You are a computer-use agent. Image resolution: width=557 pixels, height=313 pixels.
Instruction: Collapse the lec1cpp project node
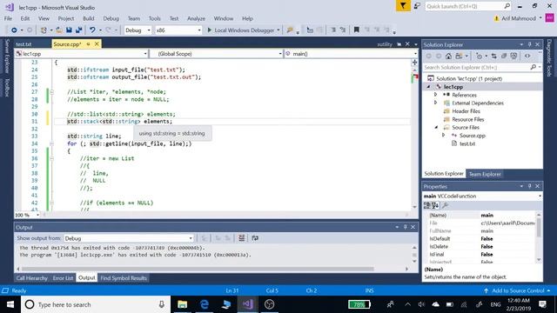click(x=428, y=87)
